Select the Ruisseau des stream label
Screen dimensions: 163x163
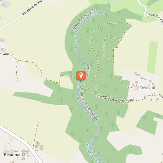(92, 153)
